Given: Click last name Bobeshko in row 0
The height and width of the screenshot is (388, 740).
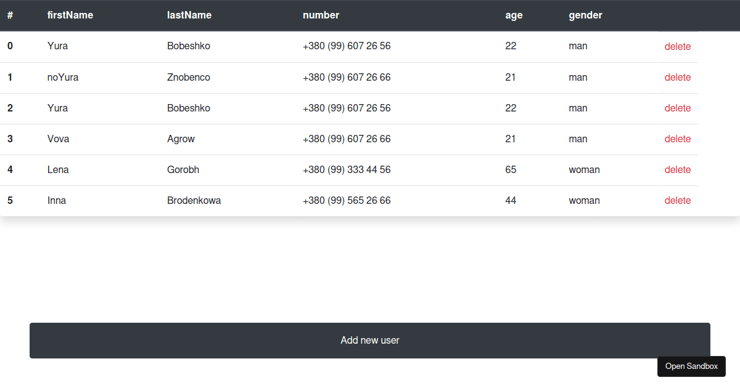Looking at the screenshot, I should click(x=189, y=46).
